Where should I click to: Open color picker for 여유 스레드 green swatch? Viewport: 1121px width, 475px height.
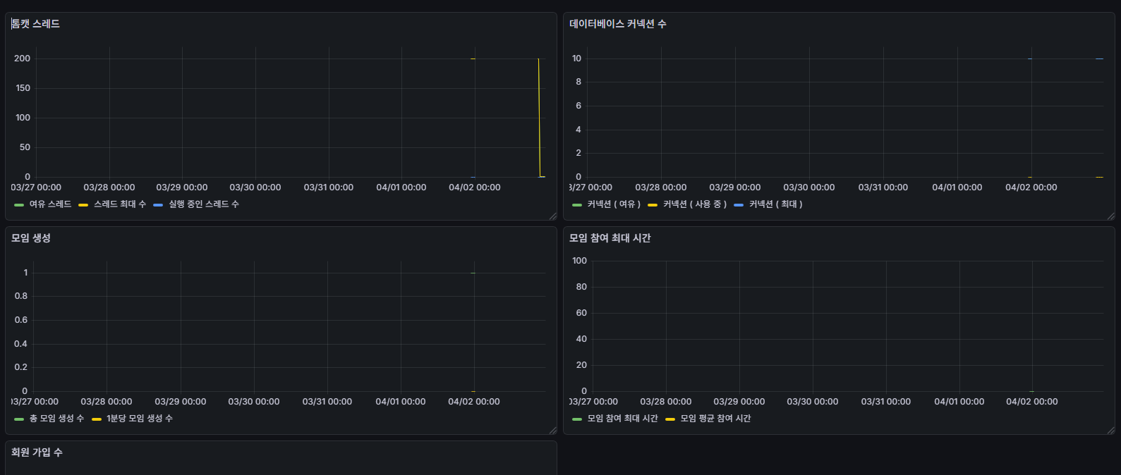pos(19,205)
